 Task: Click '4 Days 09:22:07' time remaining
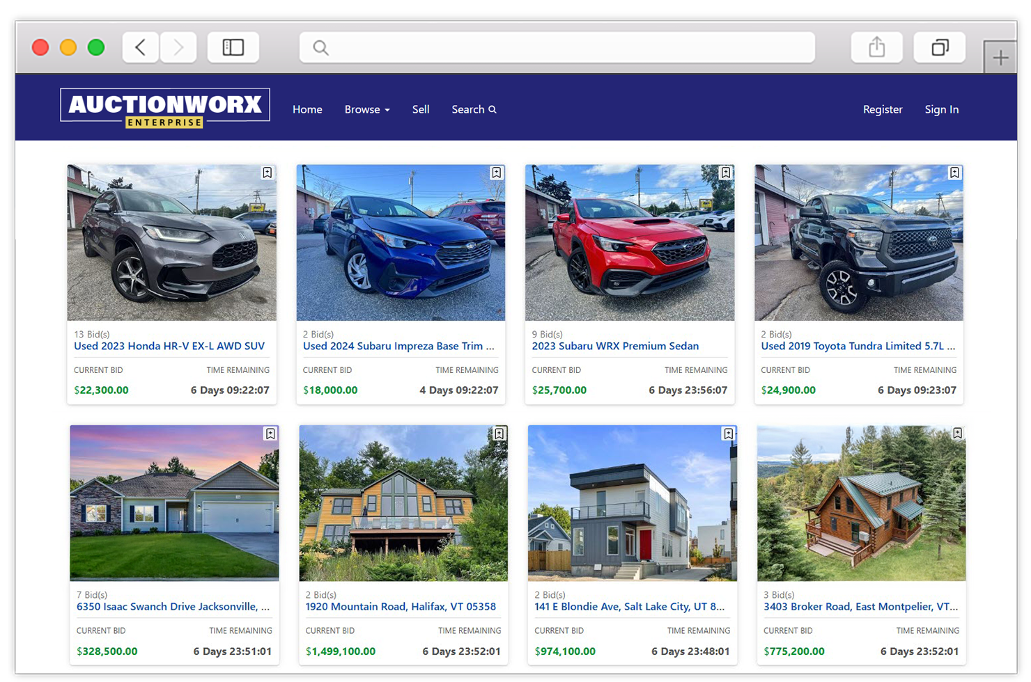tap(459, 390)
